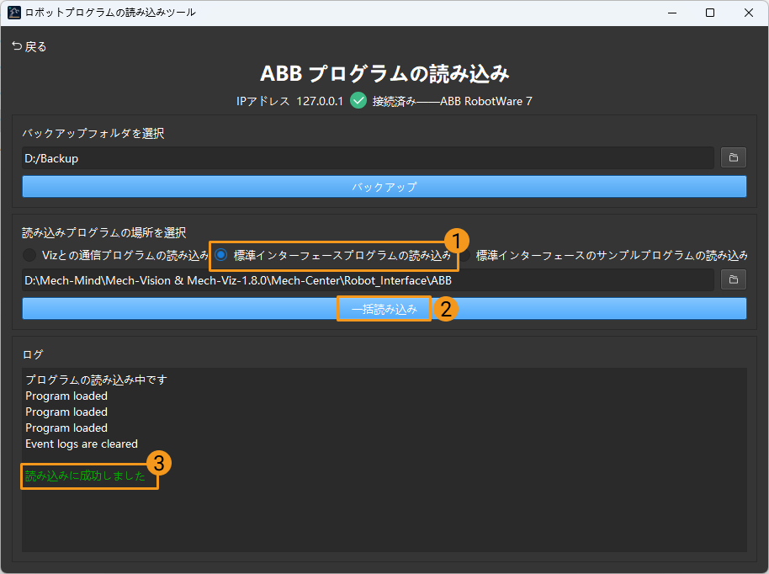769x574 pixels.
Task: Click the ABB プログラムの読み込み heading
Action: [x=384, y=73]
